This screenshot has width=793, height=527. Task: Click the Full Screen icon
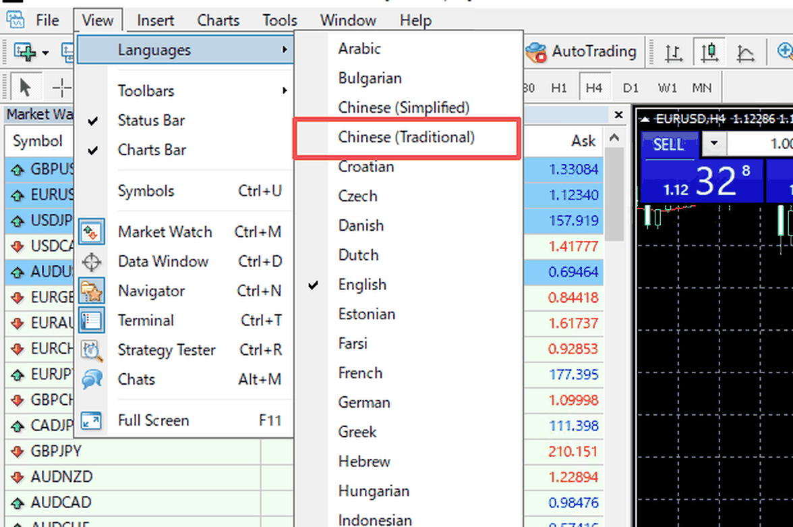[x=92, y=420]
